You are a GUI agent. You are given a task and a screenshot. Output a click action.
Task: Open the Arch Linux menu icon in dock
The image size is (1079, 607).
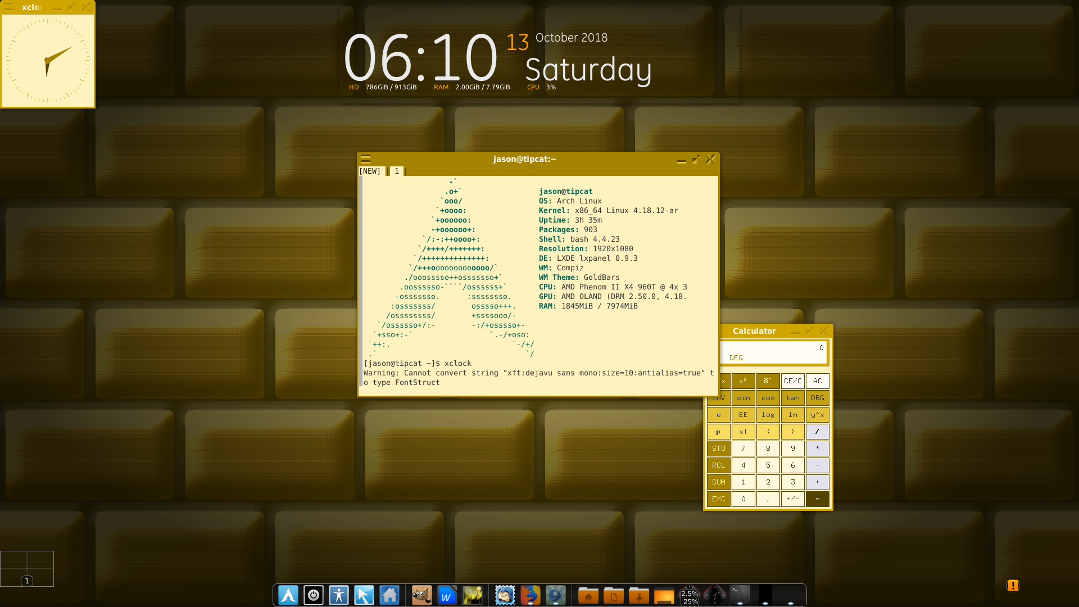click(x=288, y=595)
